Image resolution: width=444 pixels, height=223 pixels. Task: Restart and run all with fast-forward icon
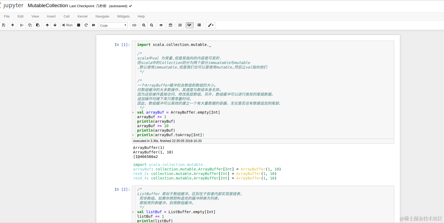click(94, 25)
